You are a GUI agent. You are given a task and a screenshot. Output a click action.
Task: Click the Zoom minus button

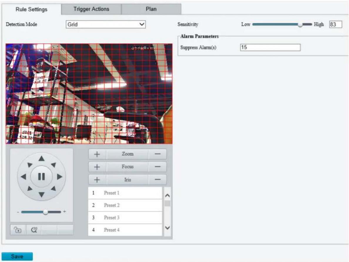click(x=157, y=154)
